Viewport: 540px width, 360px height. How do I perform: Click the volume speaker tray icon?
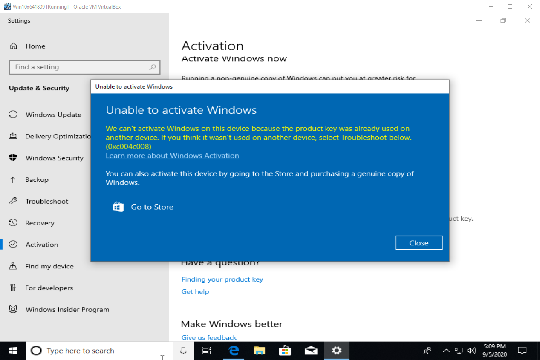pyautogui.click(x=471, y=351)
